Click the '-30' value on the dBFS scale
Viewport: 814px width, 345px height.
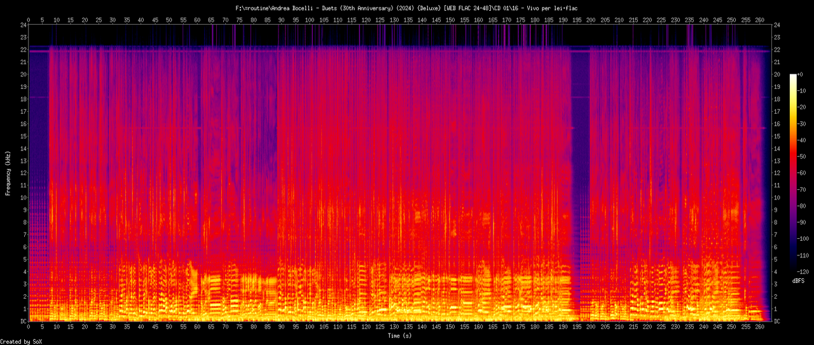tap(803, 123)
